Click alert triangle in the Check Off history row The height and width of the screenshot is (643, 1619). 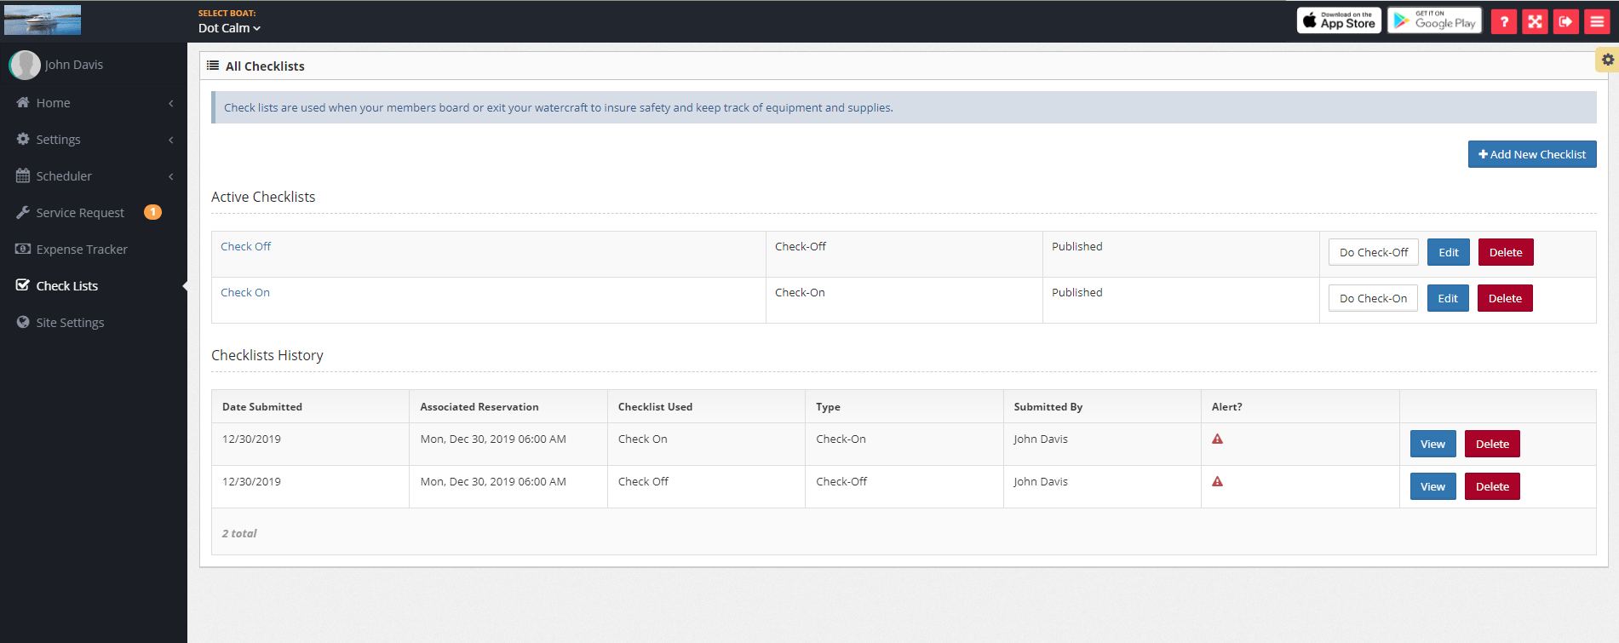[x=1217, y=482]
